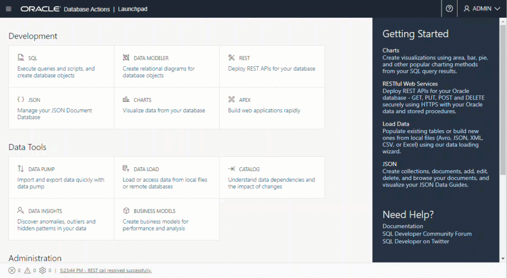Click the help question mark icon
507x278 pixels.
[x=449, y=9]
